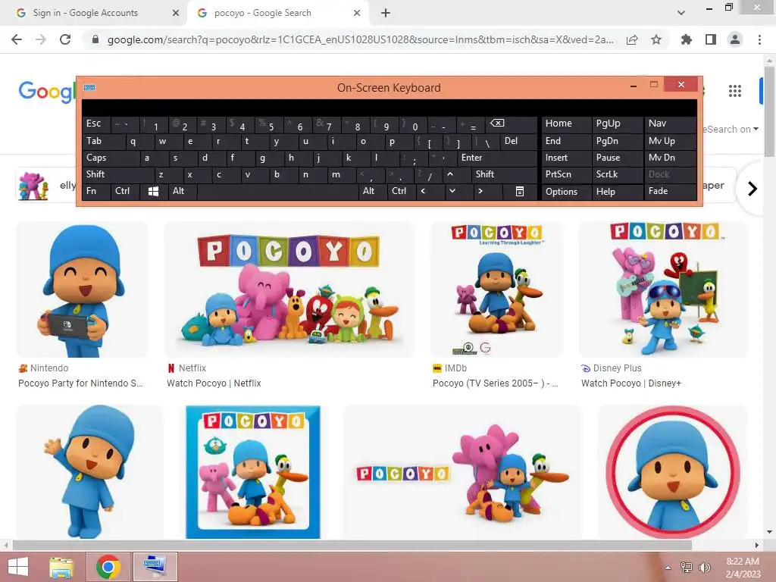Open Pocoyo in red circle image
The width and height of the screenshot is (776, 582).
pos(672,471)
